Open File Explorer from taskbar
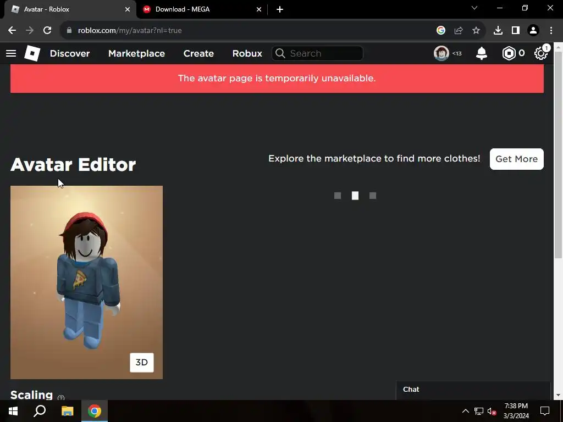This screenshot has height=422, width=563. coord(67,411)
